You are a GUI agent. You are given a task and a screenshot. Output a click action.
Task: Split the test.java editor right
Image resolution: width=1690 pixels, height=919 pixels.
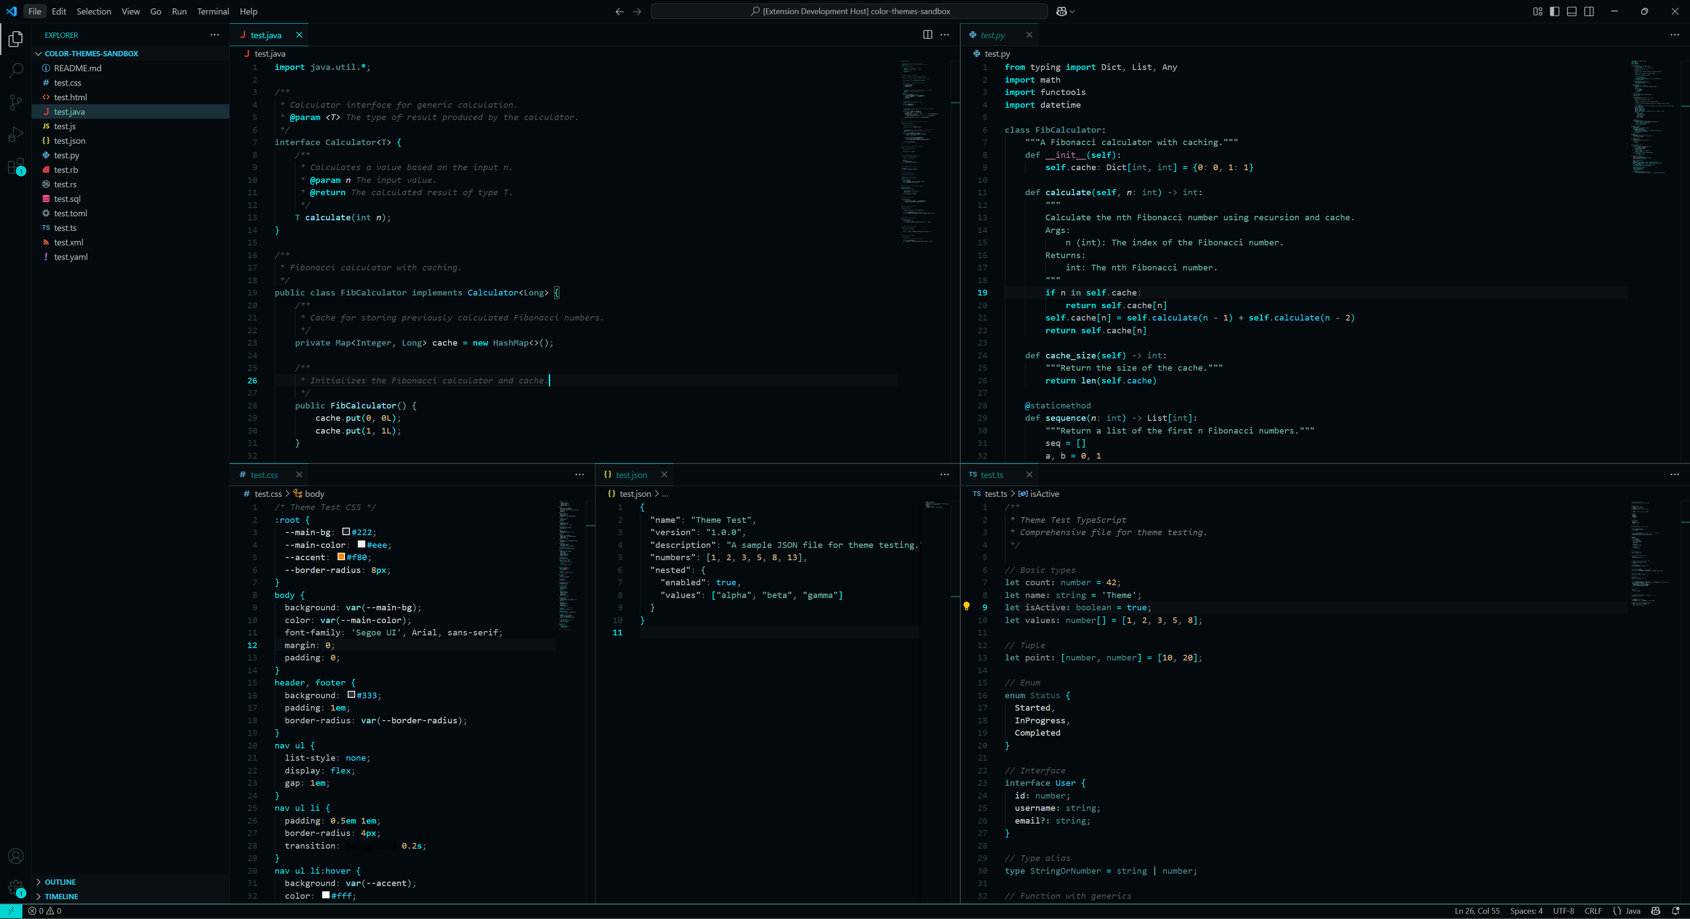(x=927, y=35)
